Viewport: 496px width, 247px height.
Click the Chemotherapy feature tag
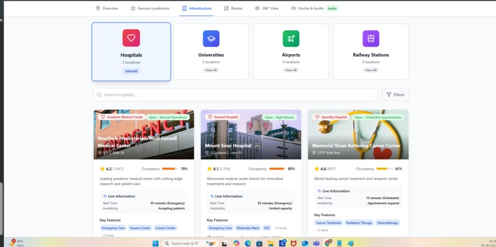click(388, 222)
